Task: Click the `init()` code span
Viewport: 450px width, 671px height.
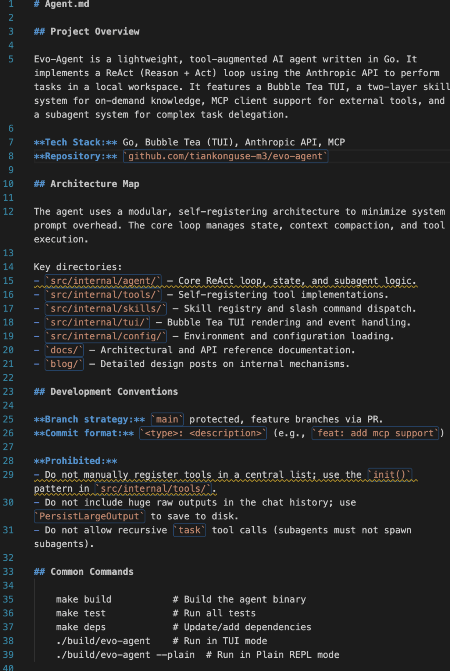Action: 390,475
